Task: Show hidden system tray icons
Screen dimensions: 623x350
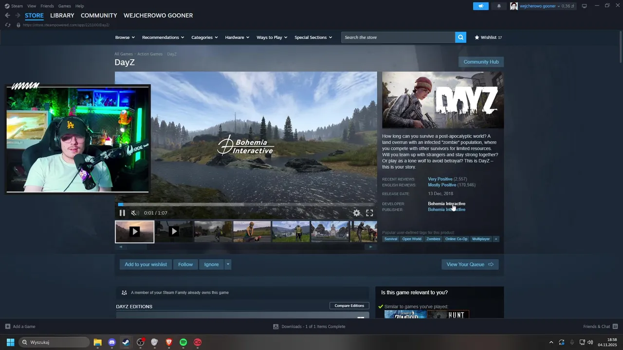Action: tap(551, 342)
